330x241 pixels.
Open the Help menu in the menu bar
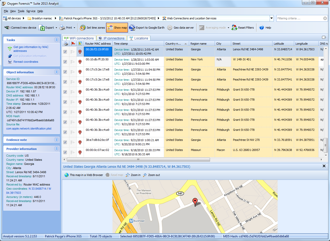click(x=40, y=11)
